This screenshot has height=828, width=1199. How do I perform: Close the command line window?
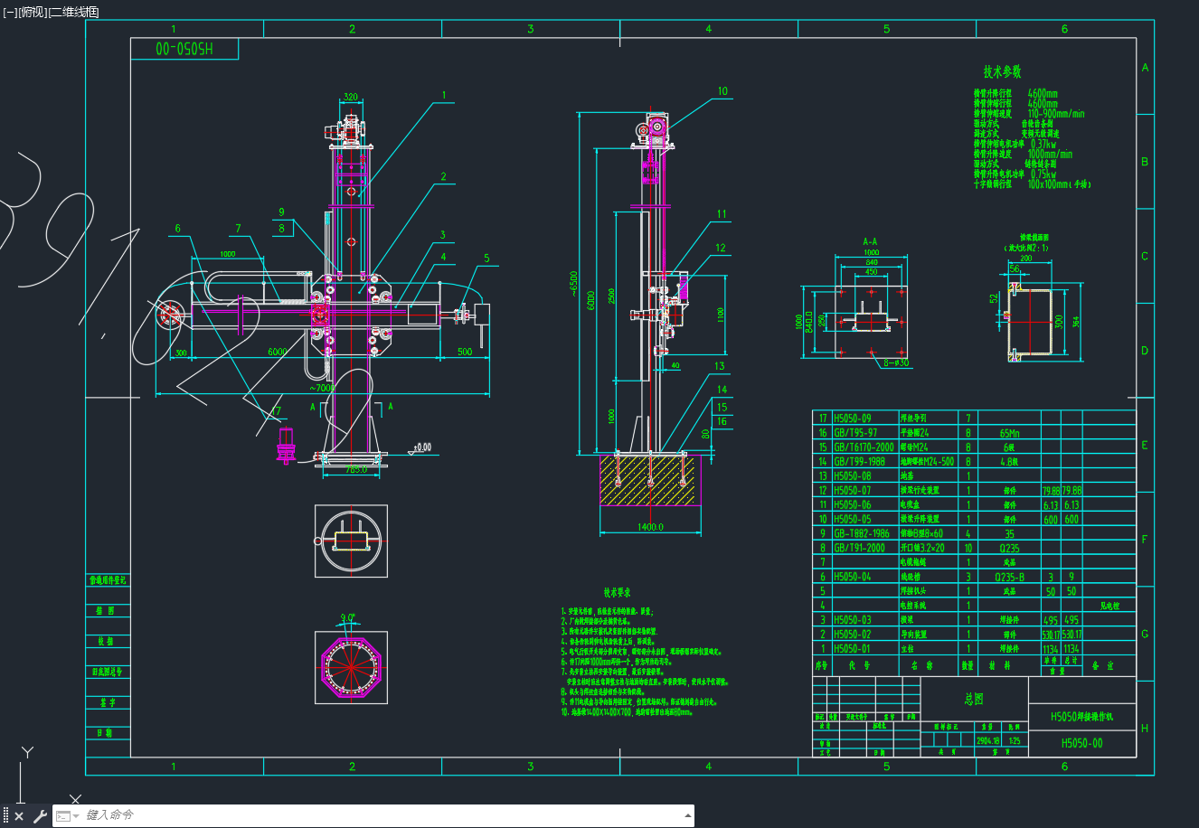[x=19, y=816]
